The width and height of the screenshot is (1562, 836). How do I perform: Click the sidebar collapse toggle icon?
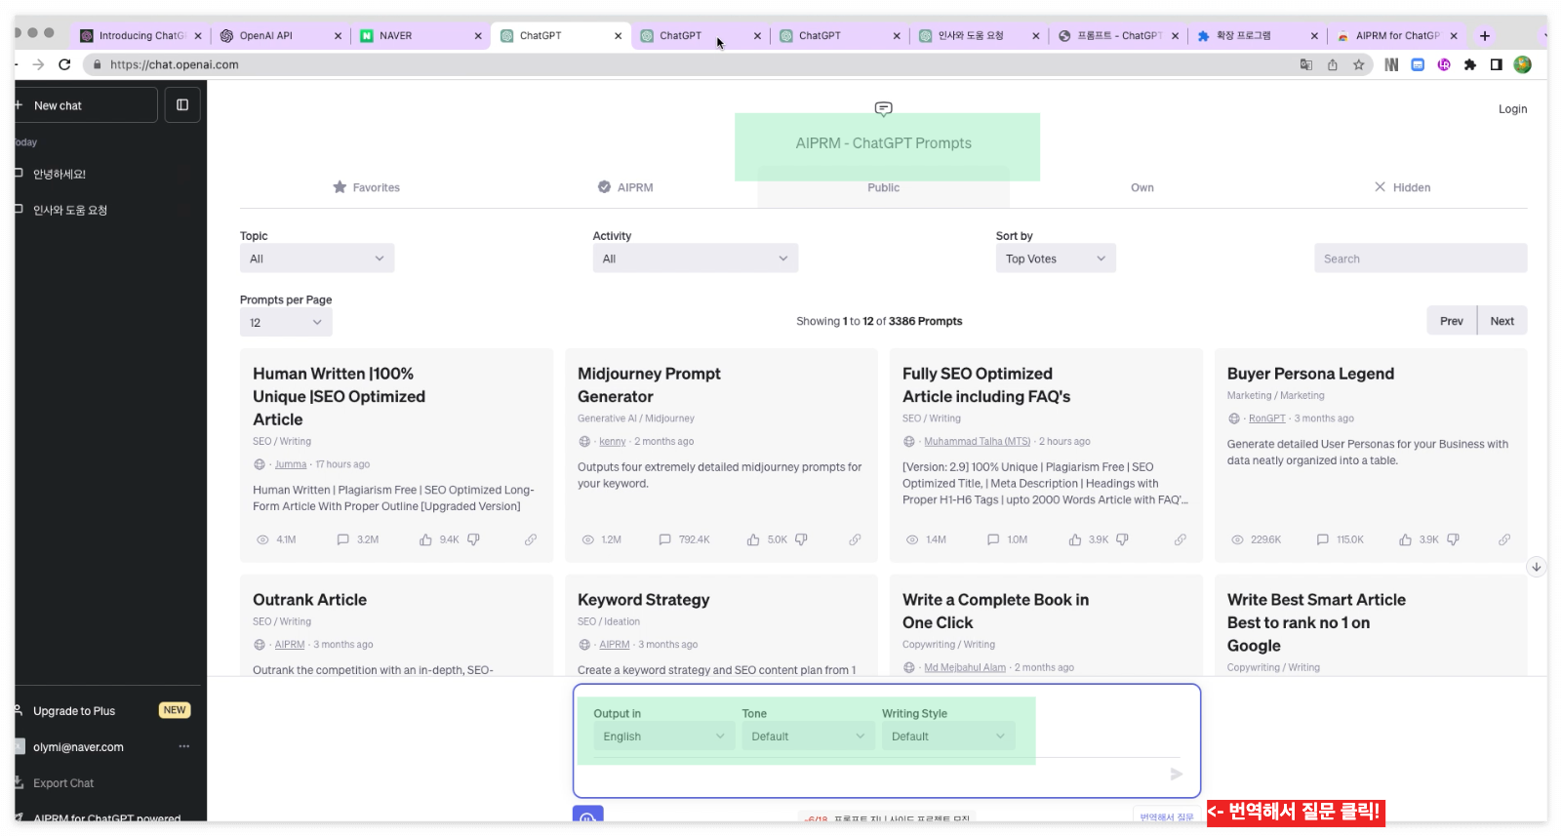click(182, 104)
